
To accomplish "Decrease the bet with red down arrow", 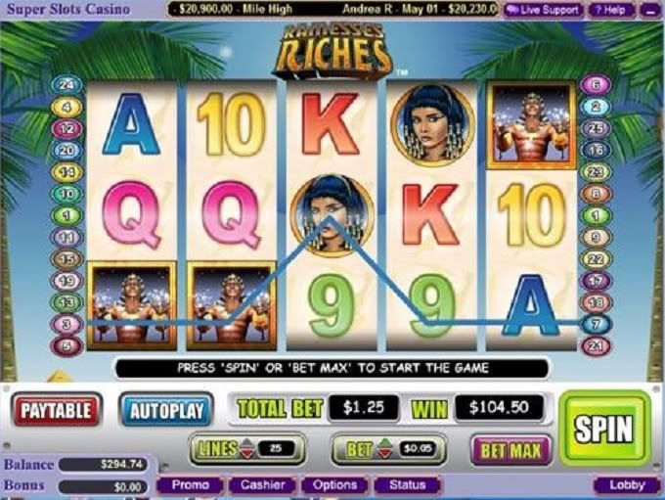I will 385,454.
